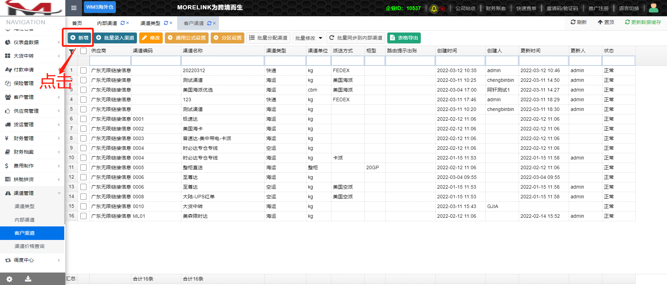
Task: Toggle the select-all checkbox in table header
Action: [83, 51]
